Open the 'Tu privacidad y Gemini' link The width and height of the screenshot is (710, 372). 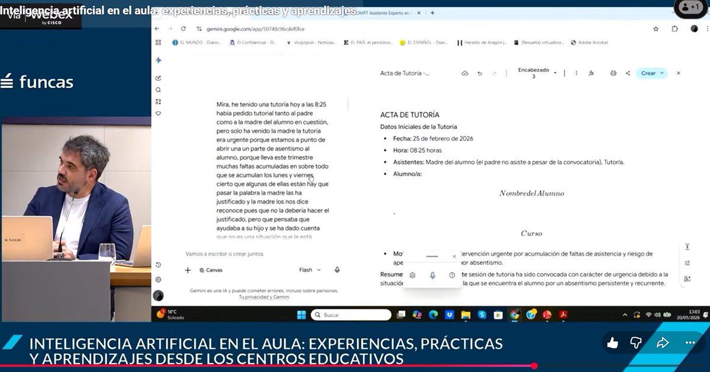(264, 297)
